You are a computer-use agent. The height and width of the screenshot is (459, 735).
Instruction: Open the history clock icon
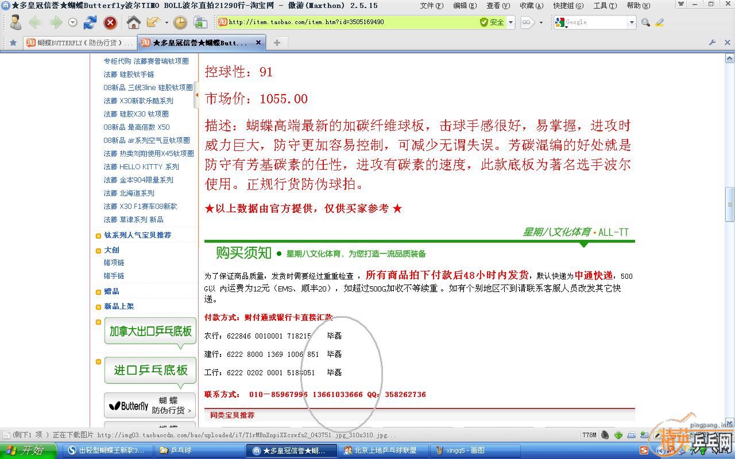tap(180, 22)
